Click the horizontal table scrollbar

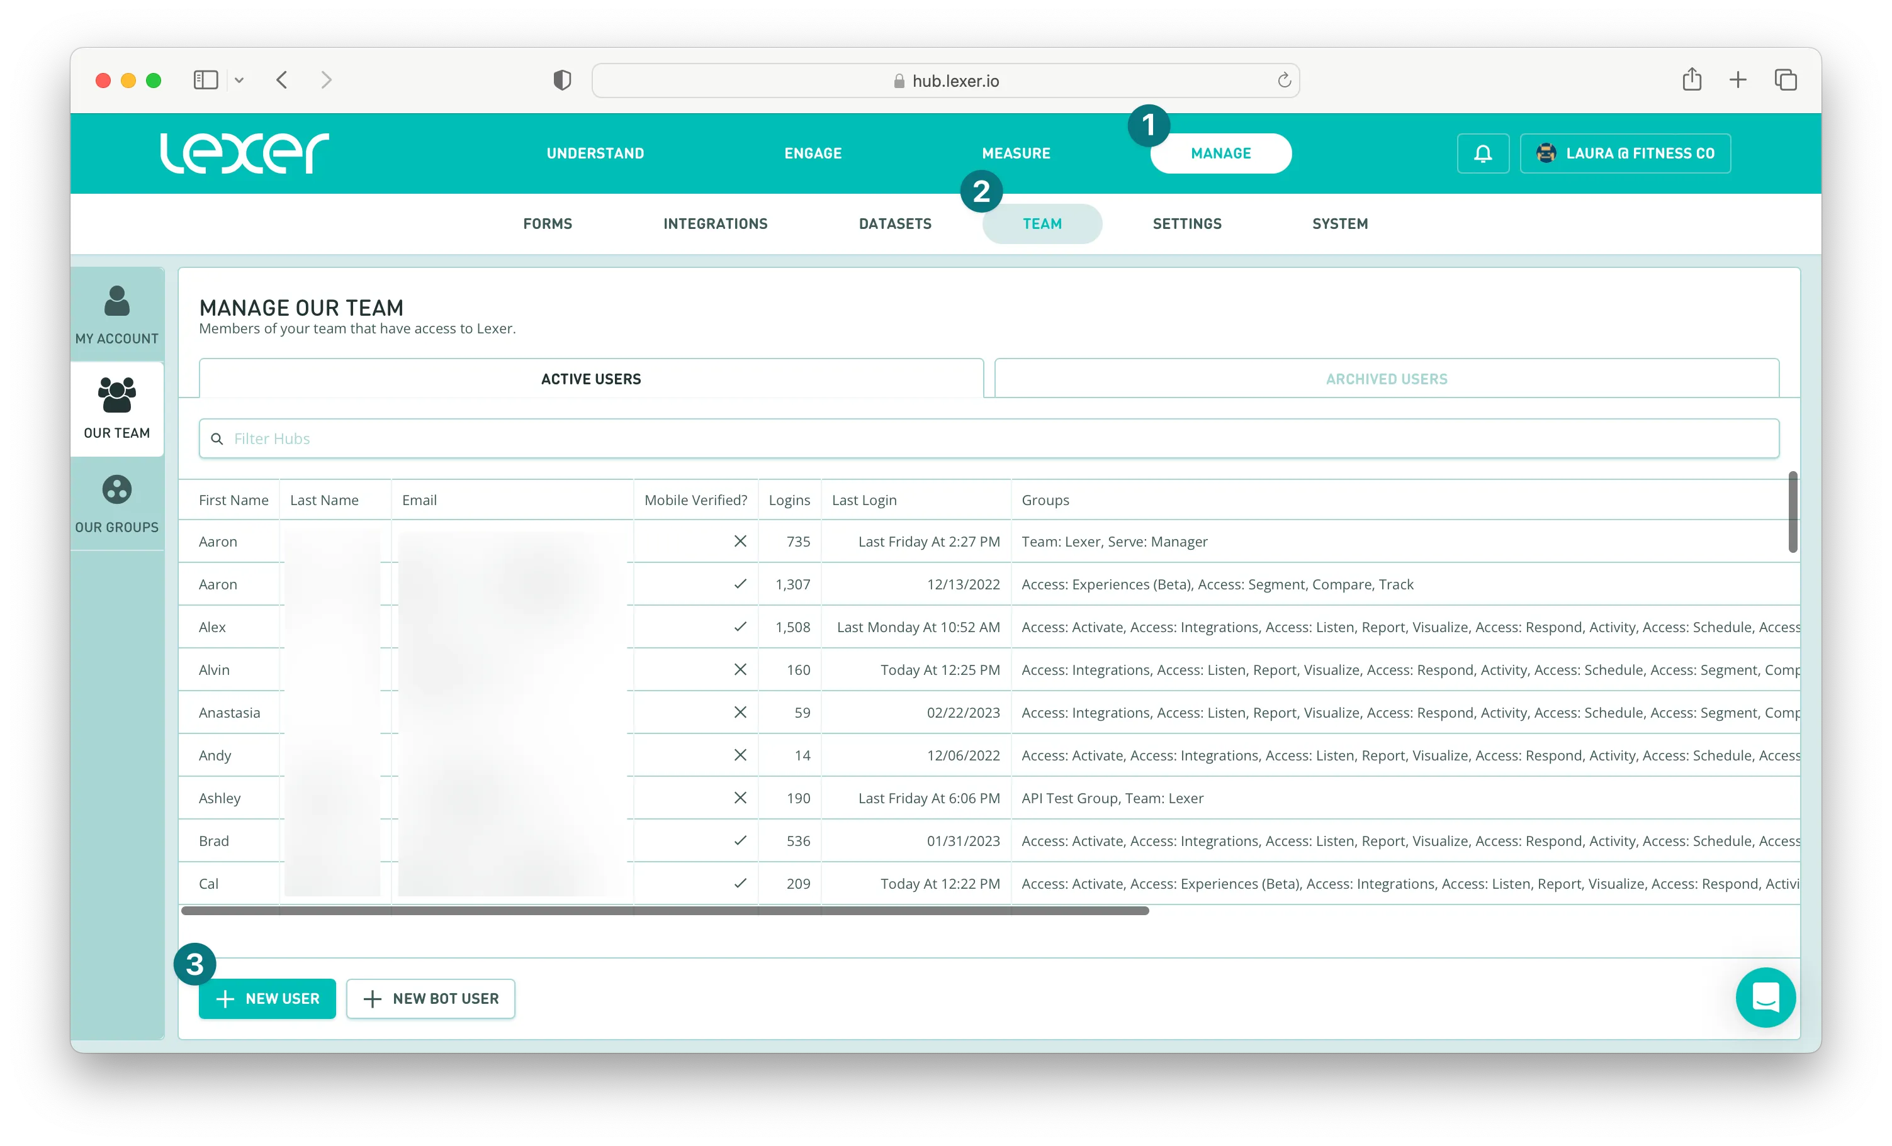coord(665,910)
